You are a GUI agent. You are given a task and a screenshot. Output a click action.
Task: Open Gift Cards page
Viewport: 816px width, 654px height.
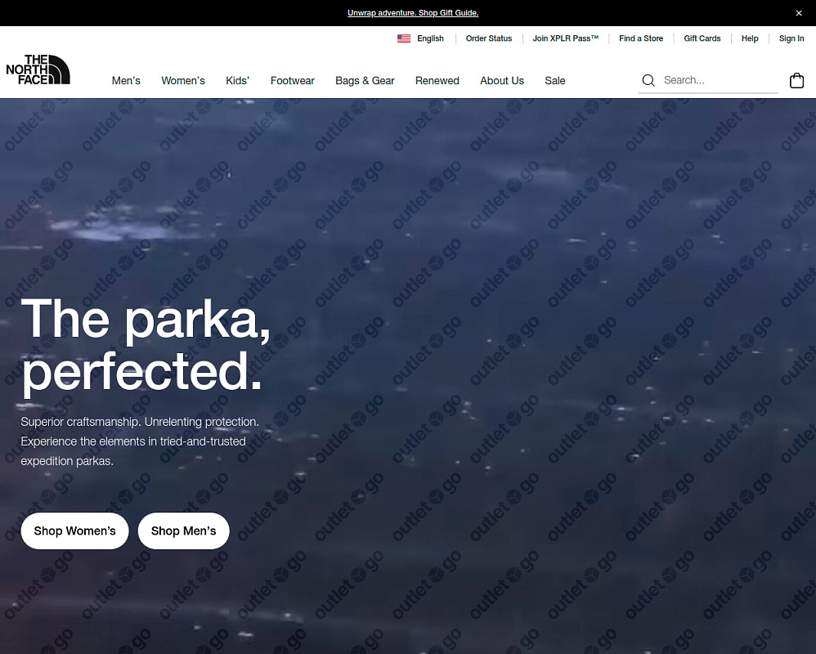pyautogui.click(x=702, y=38)
